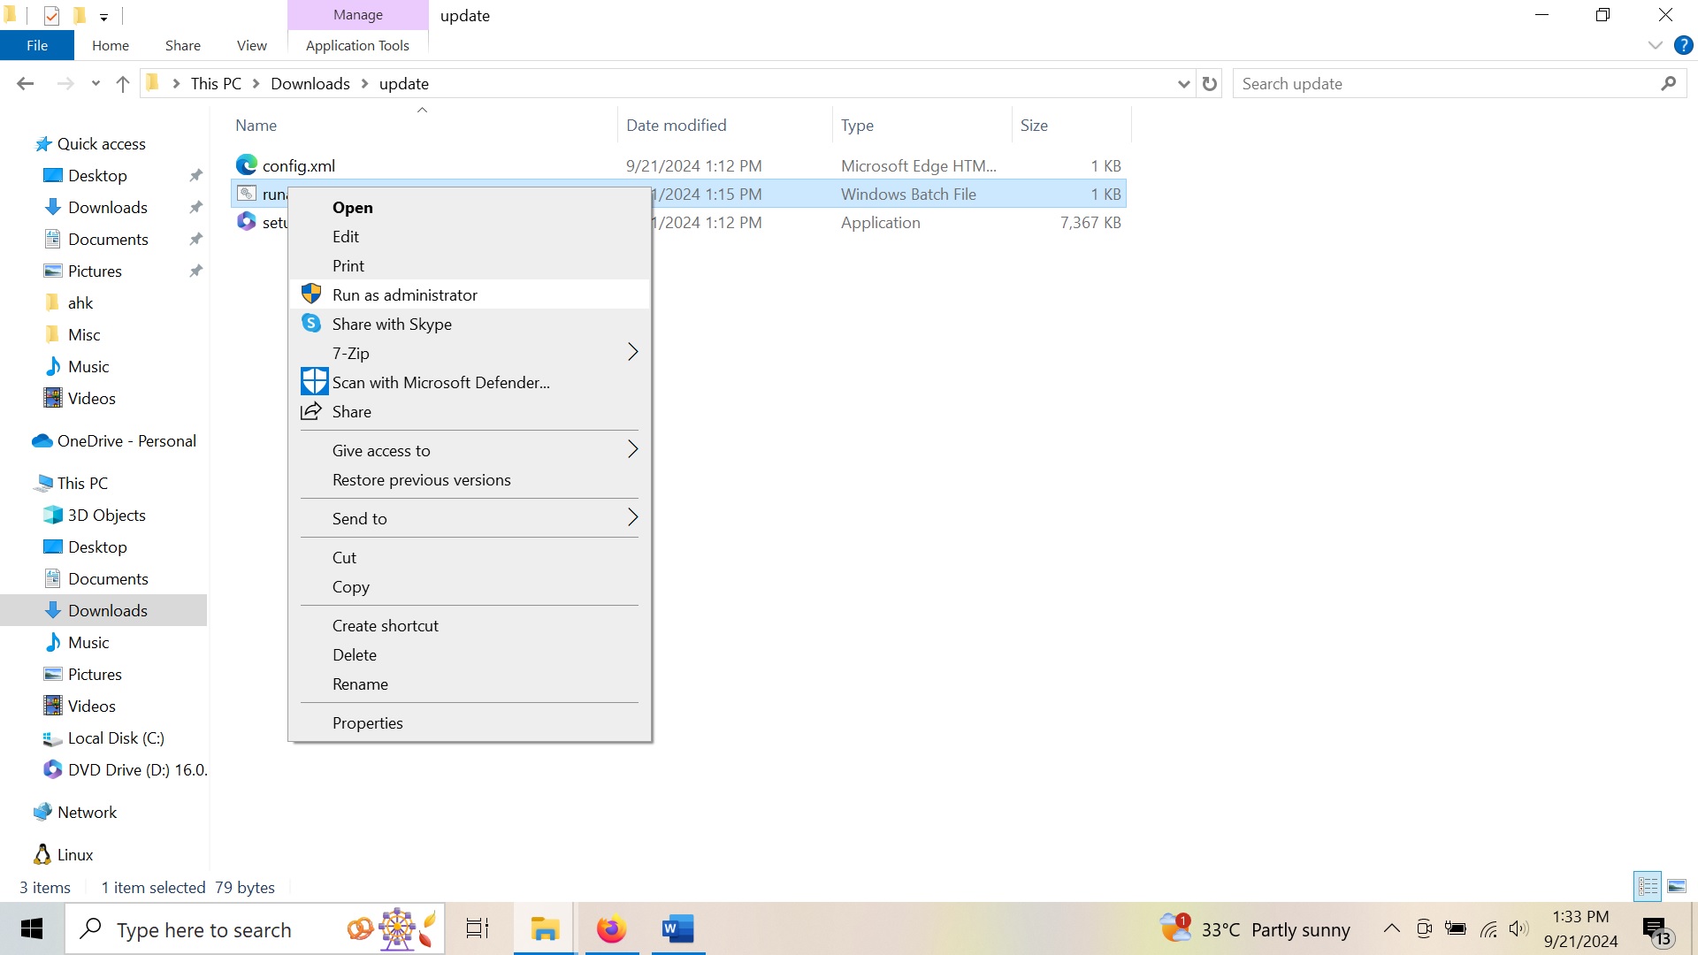Click Delete to remove the batch file
The image size is (1698, 955).
(x=356, y=655)
